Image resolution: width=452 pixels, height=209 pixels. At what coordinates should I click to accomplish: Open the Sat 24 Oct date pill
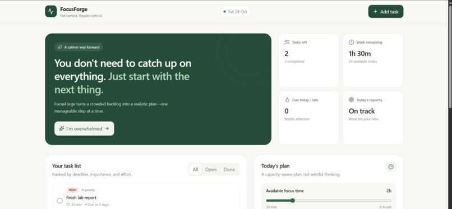pos(235,12)
